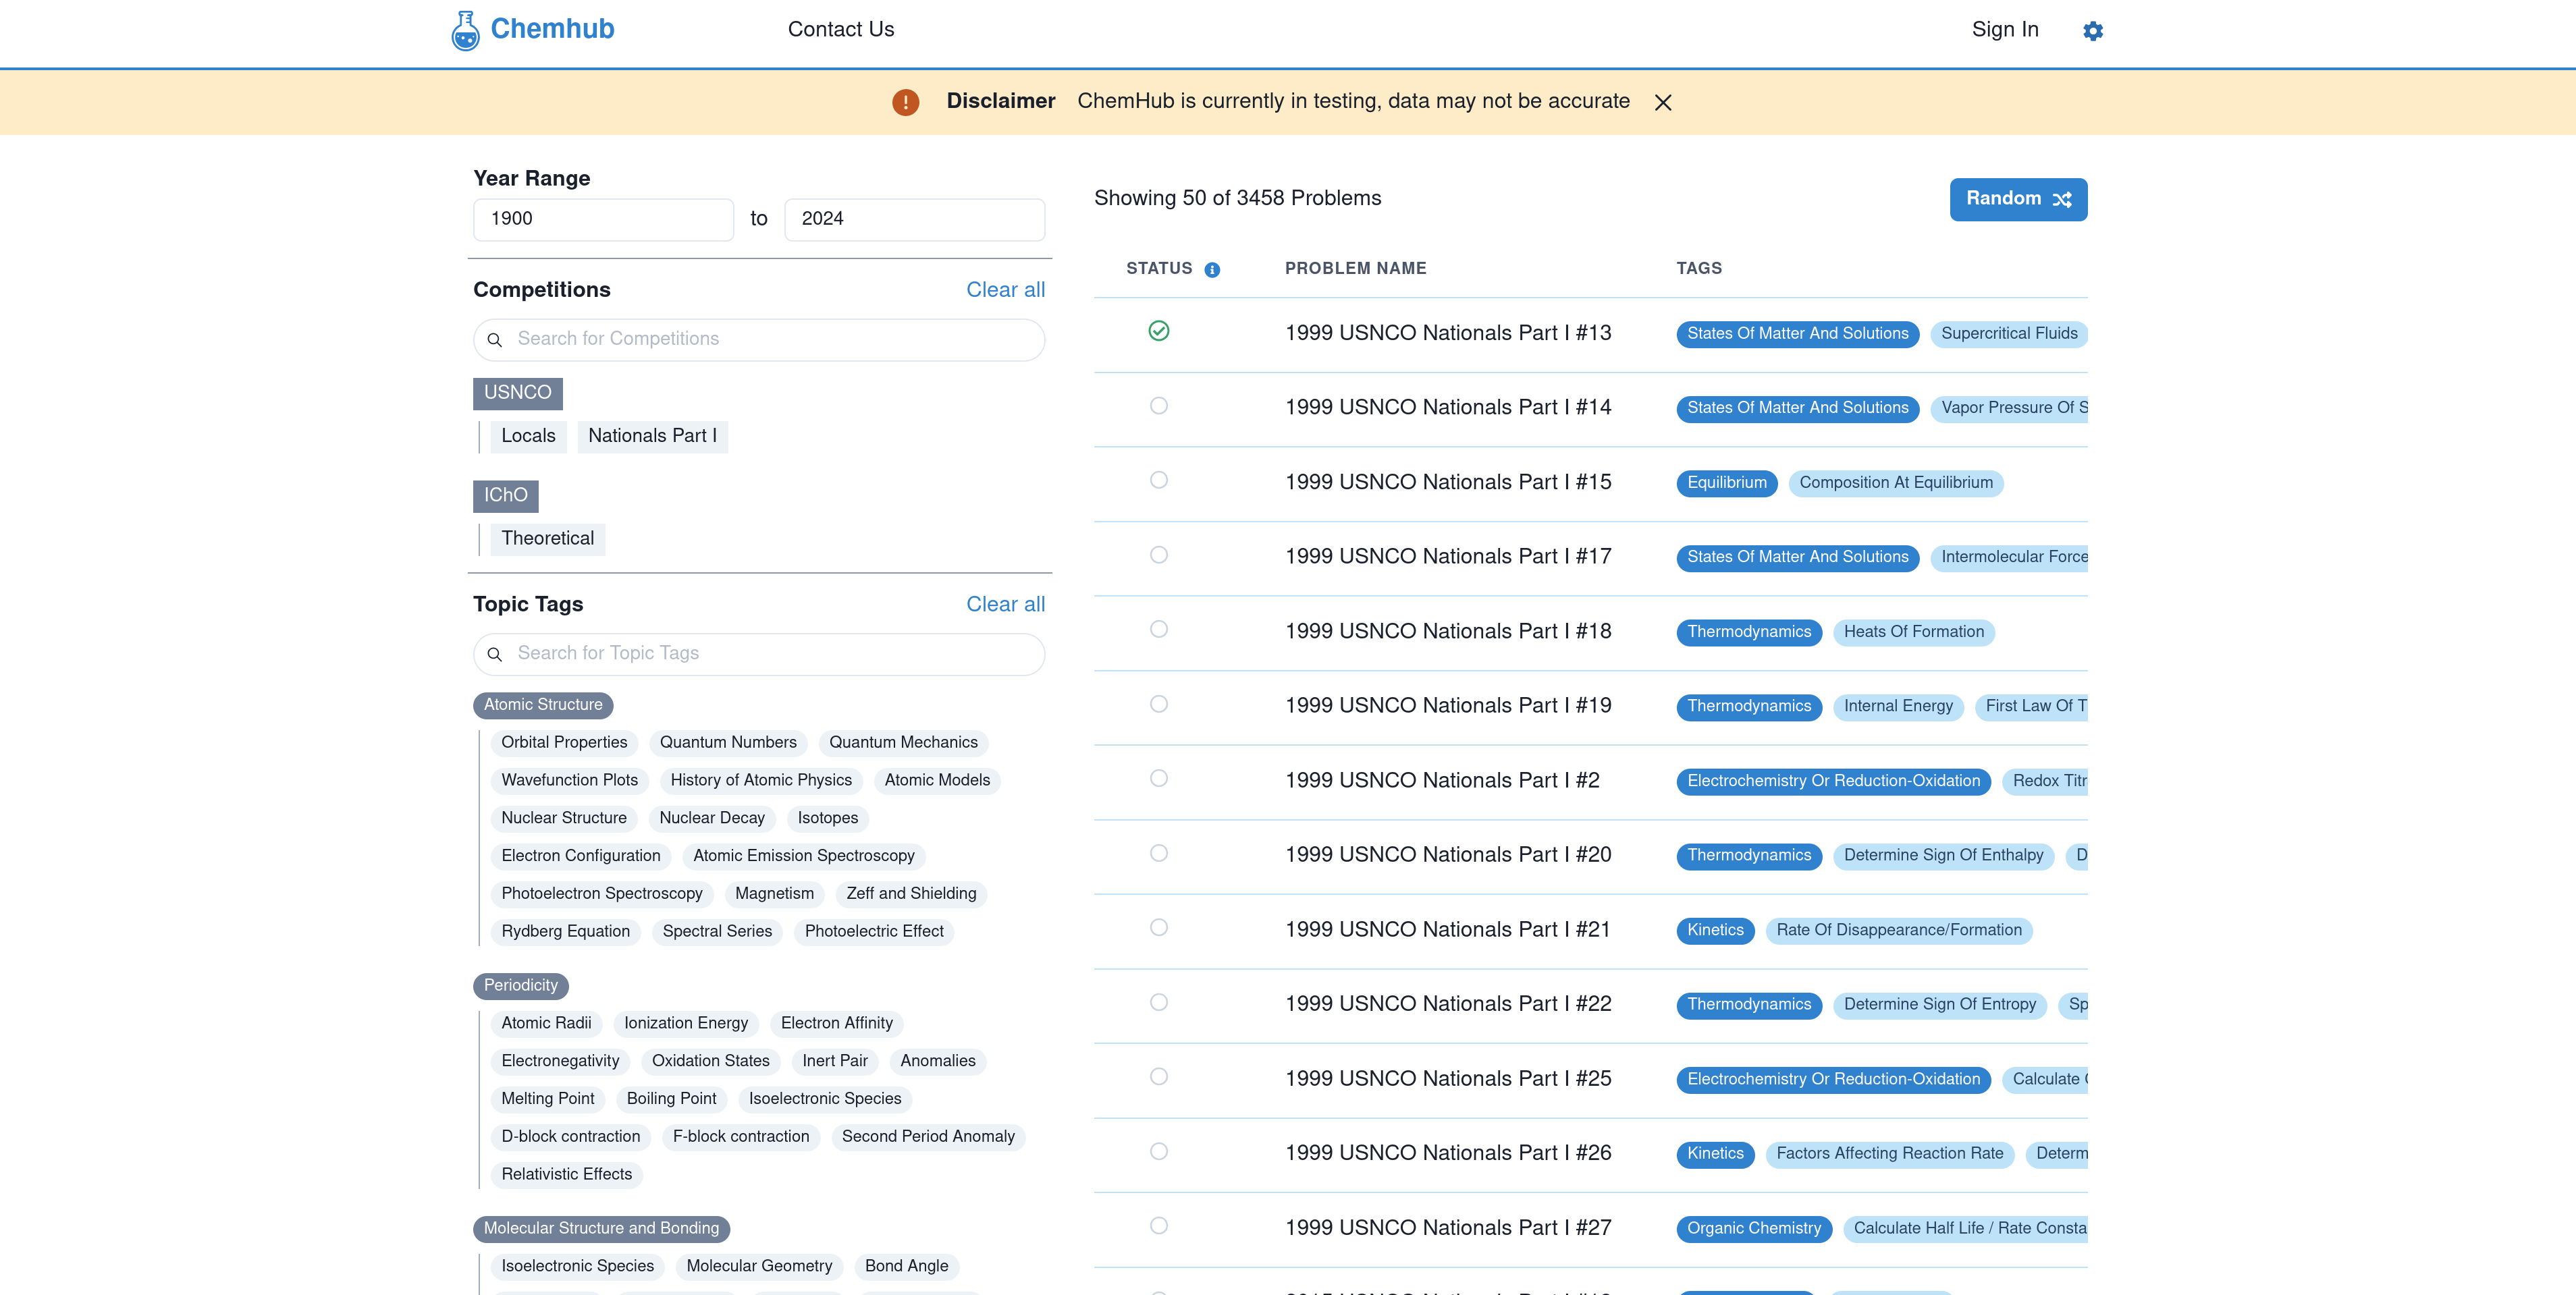Filter by Rydberg Equation tag
Image resolution: width=2576 pixels, height=1295 pixels.
pos(565,932)
